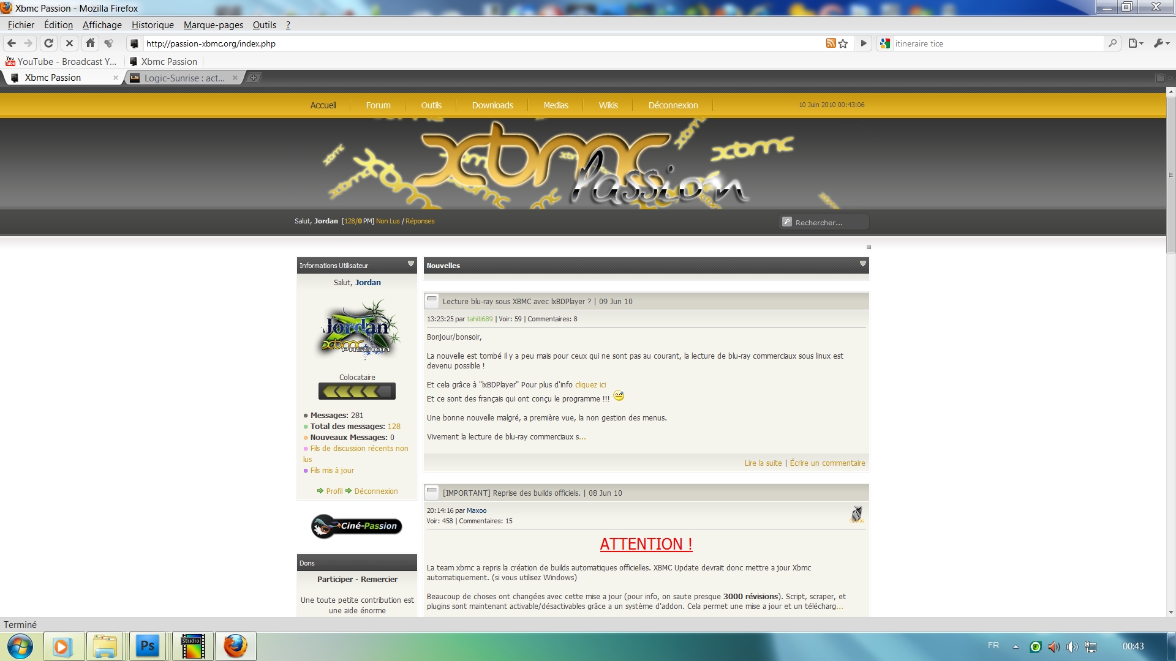The width and height of the screenshot is (1176, 661).
Task: Open the Forum navigation link
Action: pos(378,105)
